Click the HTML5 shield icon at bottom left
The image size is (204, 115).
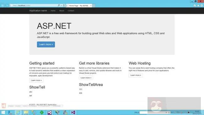pyautogui.click(x=4, y=106)
